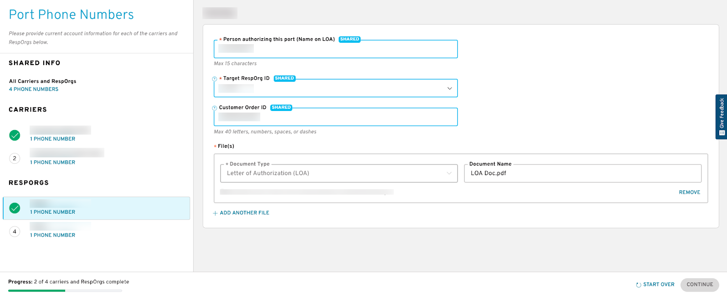The height and width of the screenshot is (297, 727).
Task: Click the Document Name field
Action: pyautogui.click(x=583, y=173)
